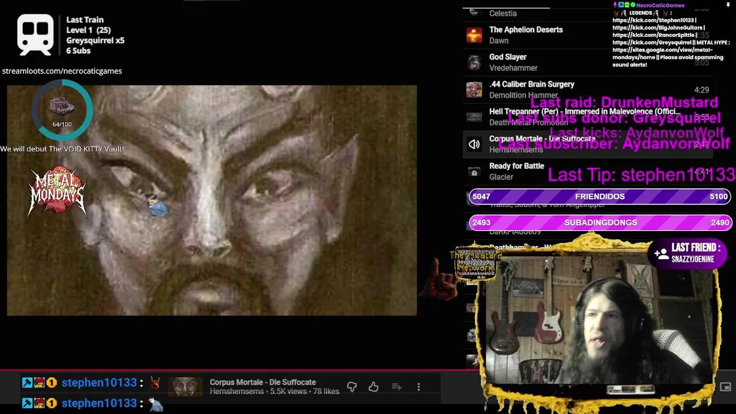
Task: Click the .44 Caliber Brain Surgery thumbnail
Action: pyautogui.click(x=474, y=90)
